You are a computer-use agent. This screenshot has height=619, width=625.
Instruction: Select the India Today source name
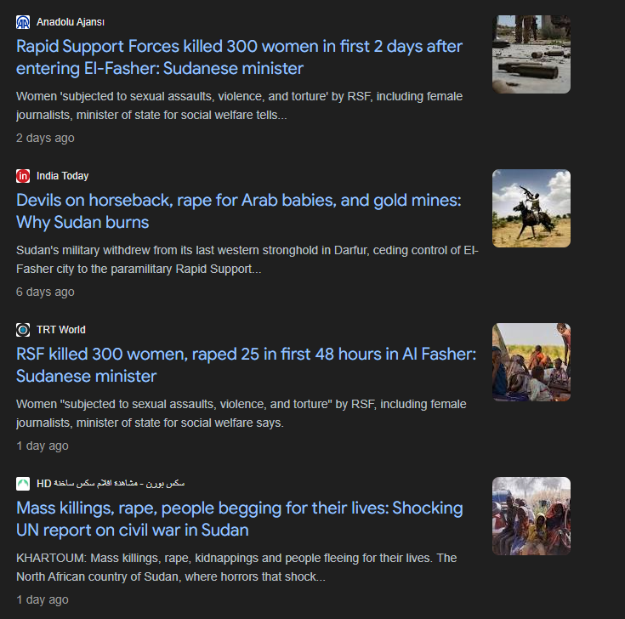63,176
